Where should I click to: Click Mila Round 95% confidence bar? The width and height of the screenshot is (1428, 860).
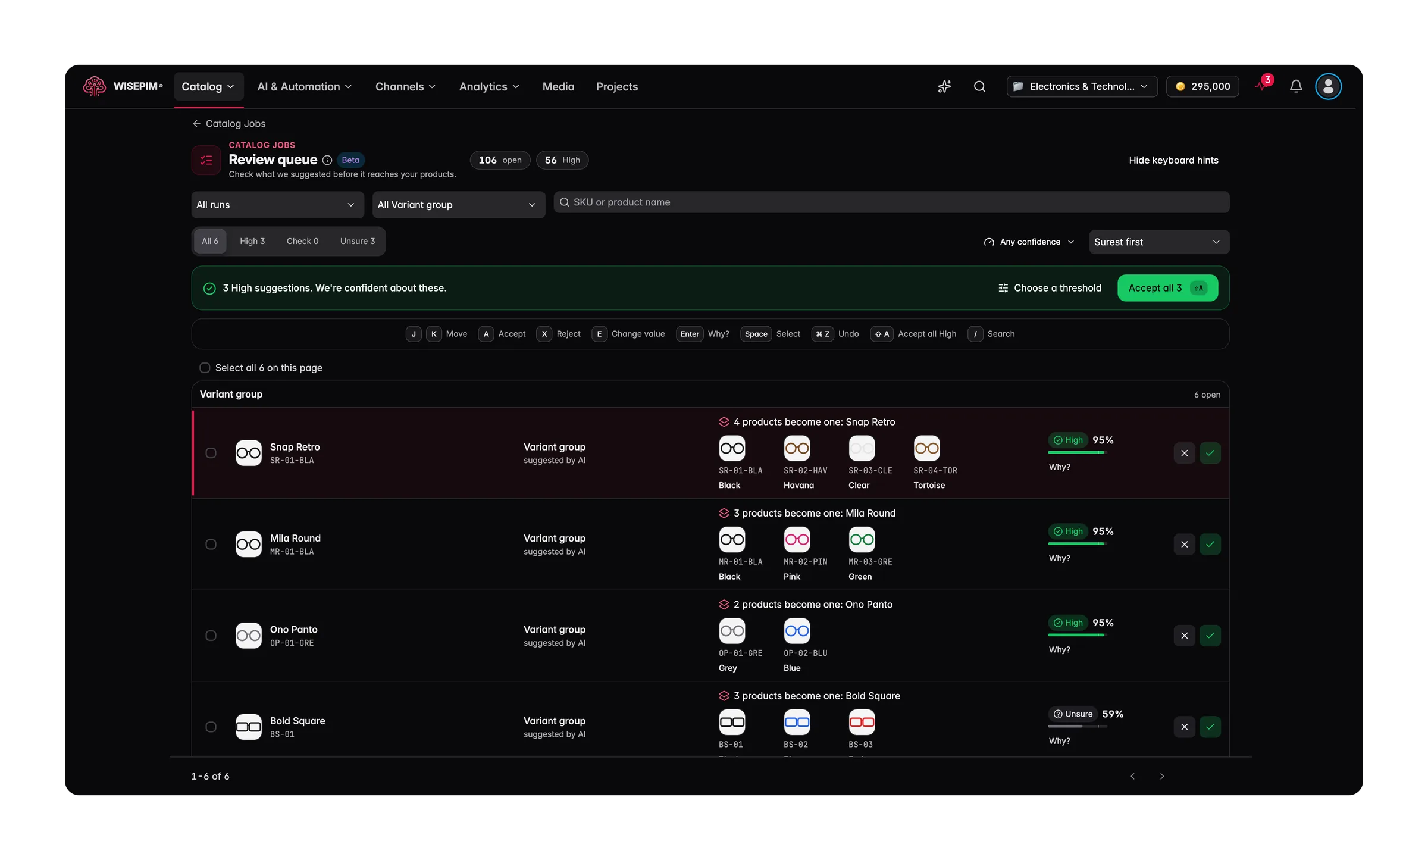(1077, 543)
